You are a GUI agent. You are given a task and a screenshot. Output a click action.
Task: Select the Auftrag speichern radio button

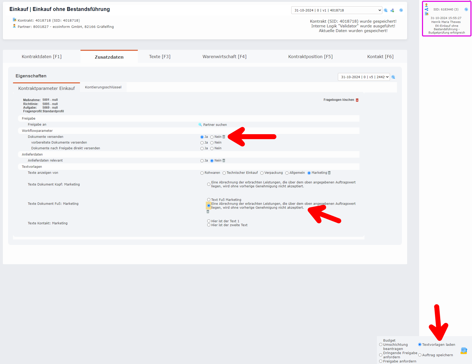coord(420,355)
